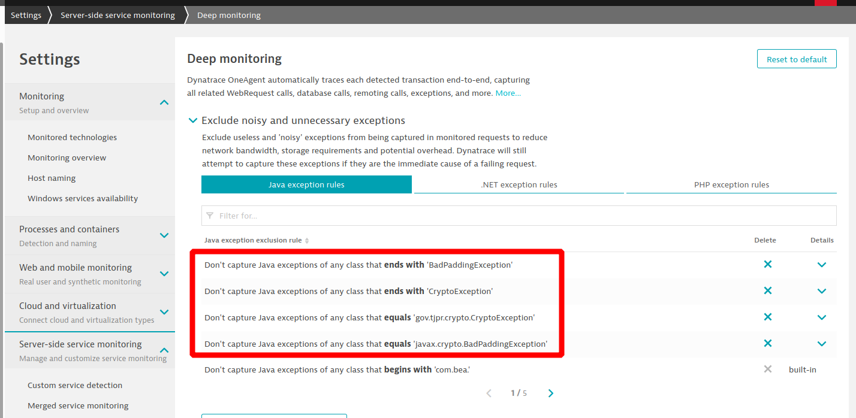Open Custom service detection settings
Image resolution: width=856 pixels, height=418 pixels.
[75, 385]
